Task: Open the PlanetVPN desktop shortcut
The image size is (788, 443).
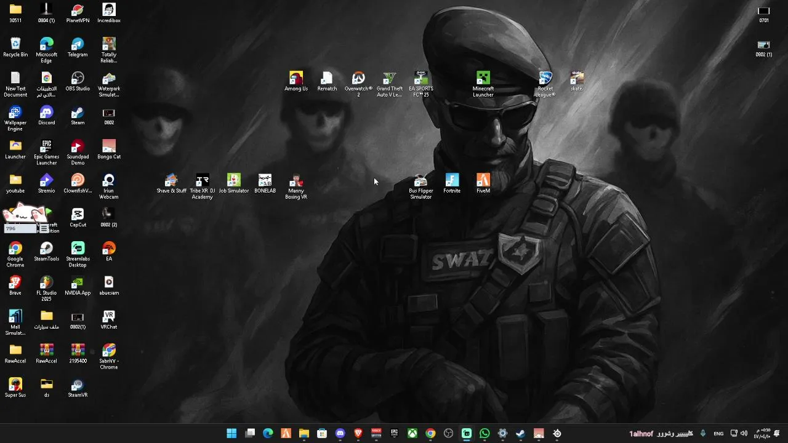Action: [78, 13]
